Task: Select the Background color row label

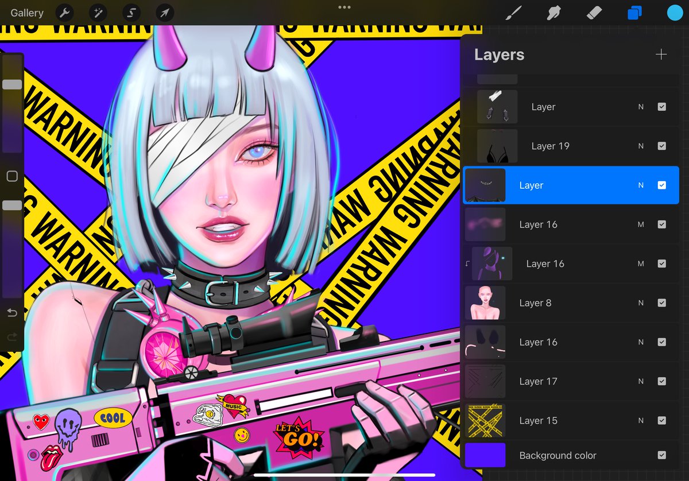Action: click(558, 455)
